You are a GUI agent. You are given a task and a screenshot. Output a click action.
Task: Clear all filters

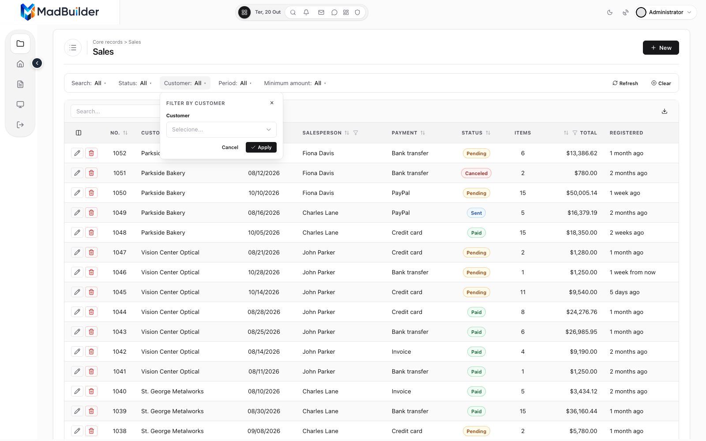(661, 83)
